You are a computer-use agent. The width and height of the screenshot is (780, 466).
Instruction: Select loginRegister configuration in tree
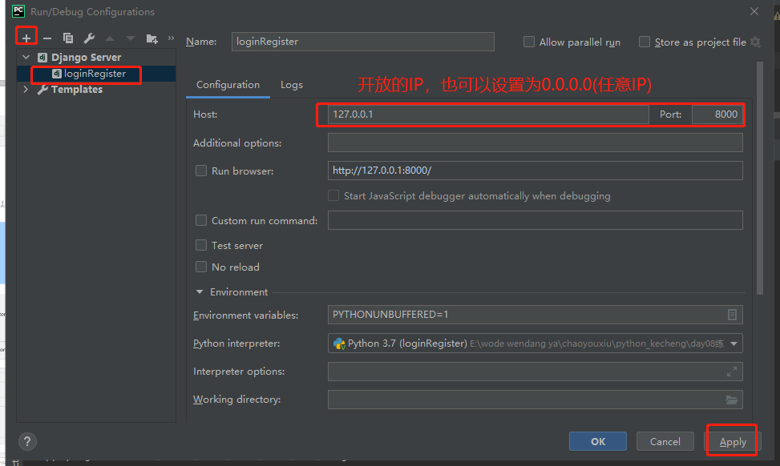tap(95, 74)
